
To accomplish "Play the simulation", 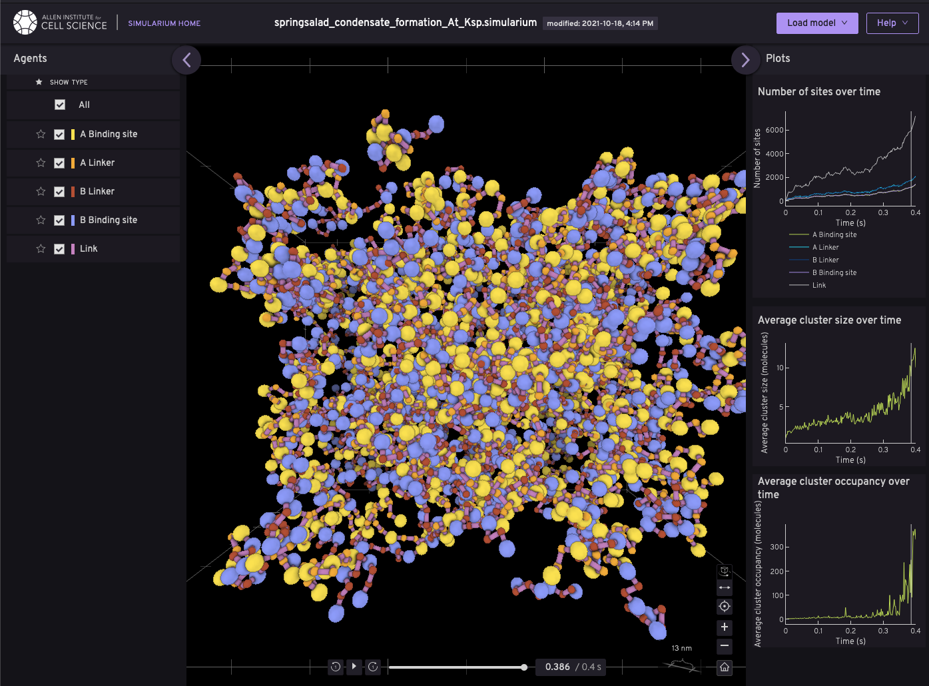I will pos(354,667).
